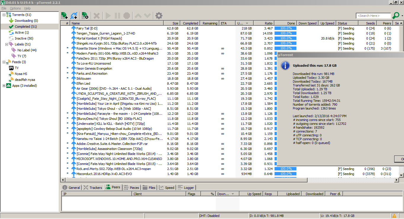Sort torrents by the Ratio column
Viewport: 404px width, 219px height.
[x=263, y=23]
